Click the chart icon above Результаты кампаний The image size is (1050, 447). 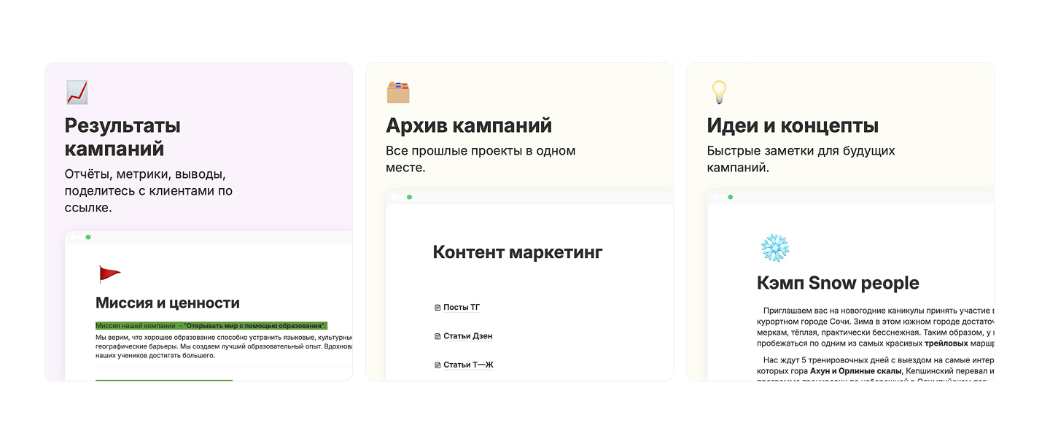tap(77, 93)
